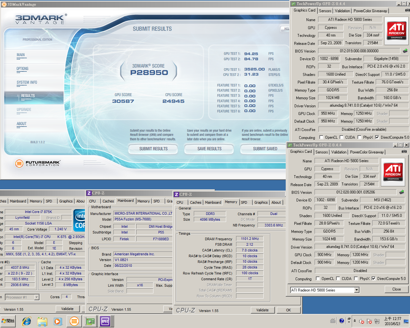Switch to GPU-Z green card taskbar icon

point(90,321)
